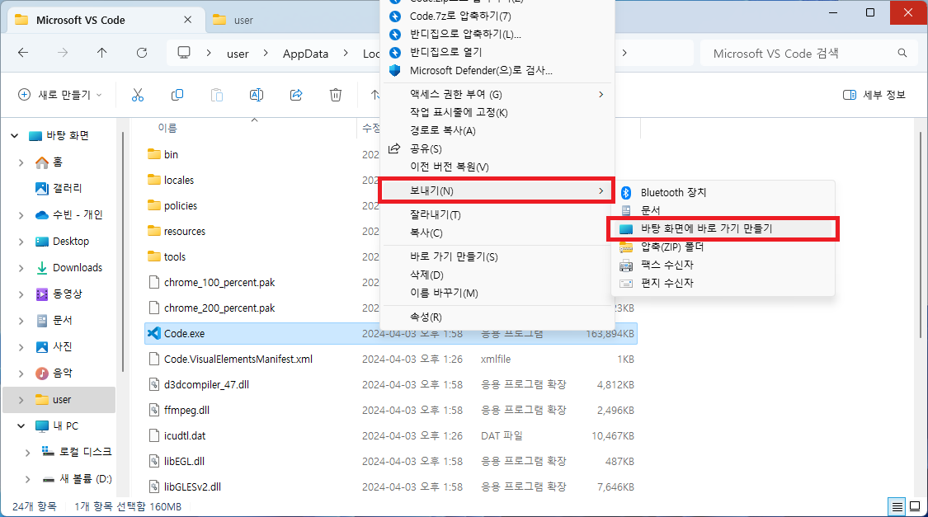Click the PC monitor icon in address bar

tap(184, 54)
